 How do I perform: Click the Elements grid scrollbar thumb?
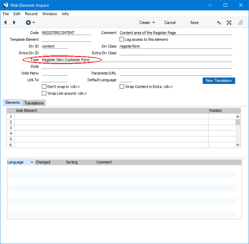pyautogui.click(x=238, y=122)
